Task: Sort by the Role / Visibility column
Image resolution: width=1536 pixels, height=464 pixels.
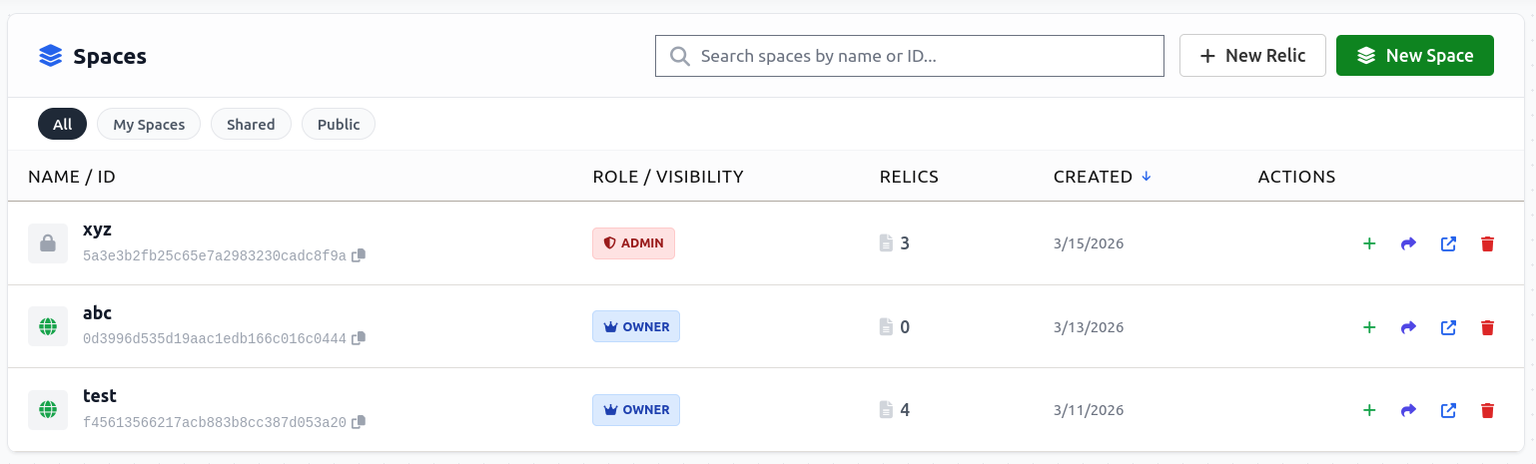Action: [668, 177]
